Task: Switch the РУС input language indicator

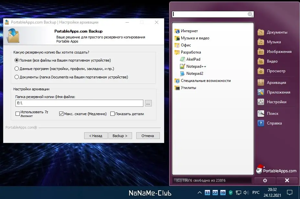Action: tap(256, 193)
